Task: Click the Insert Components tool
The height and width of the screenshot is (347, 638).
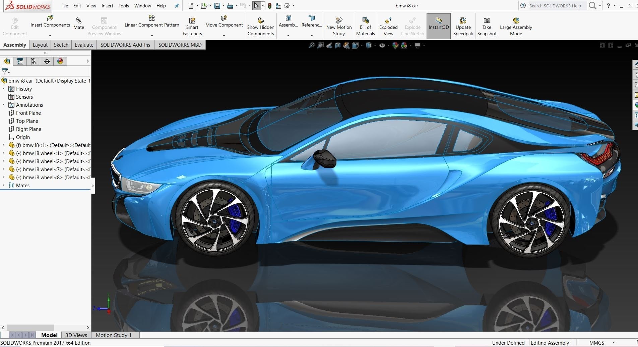Action: point(50,21)
